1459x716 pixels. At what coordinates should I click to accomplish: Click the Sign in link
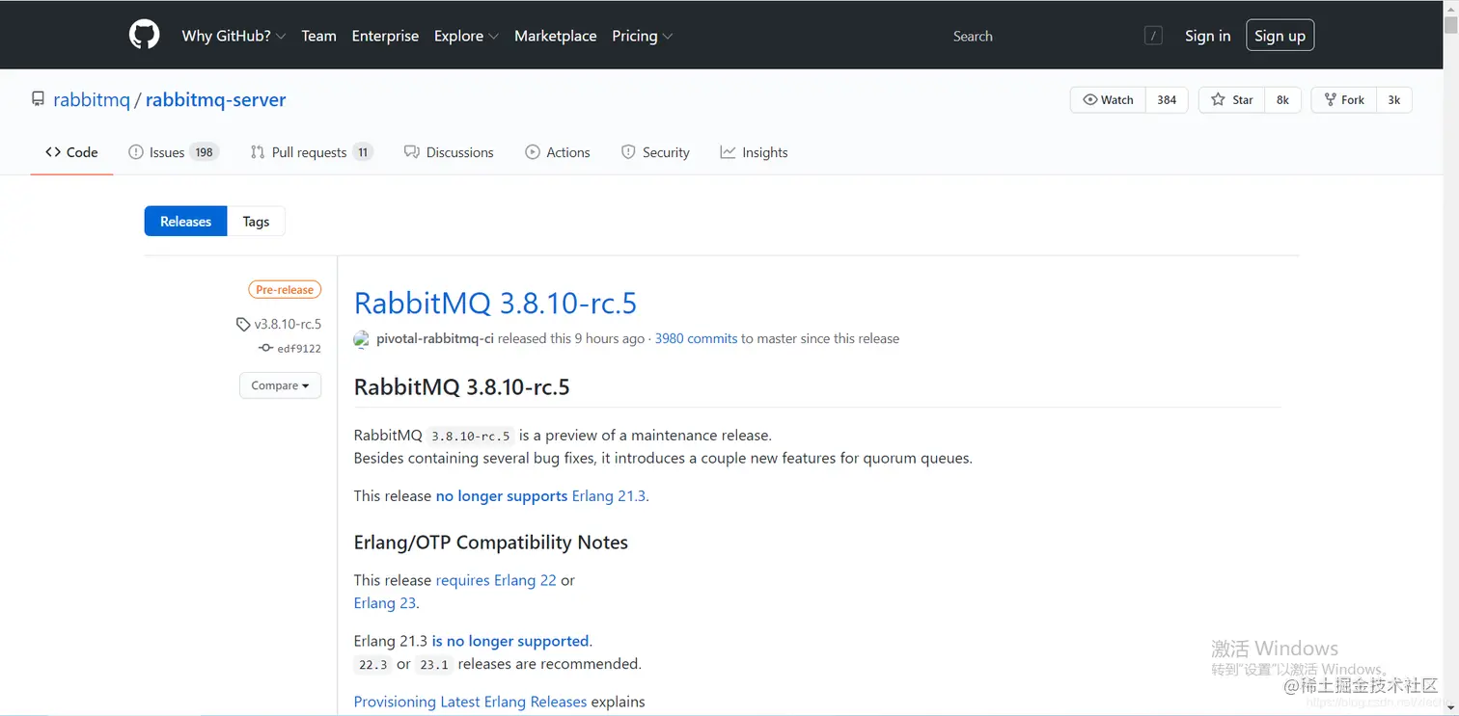1207,36
